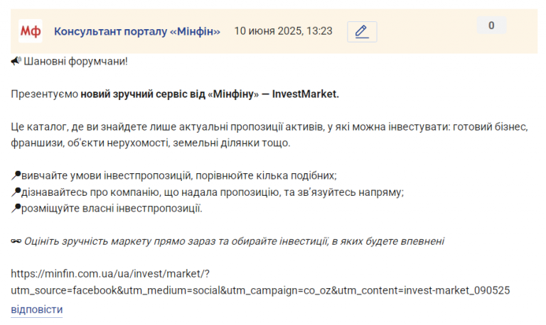546x325 pixels.
Task: Click the post timestamp 10 июня 2025, 13:23
Action: coord(283,31)
